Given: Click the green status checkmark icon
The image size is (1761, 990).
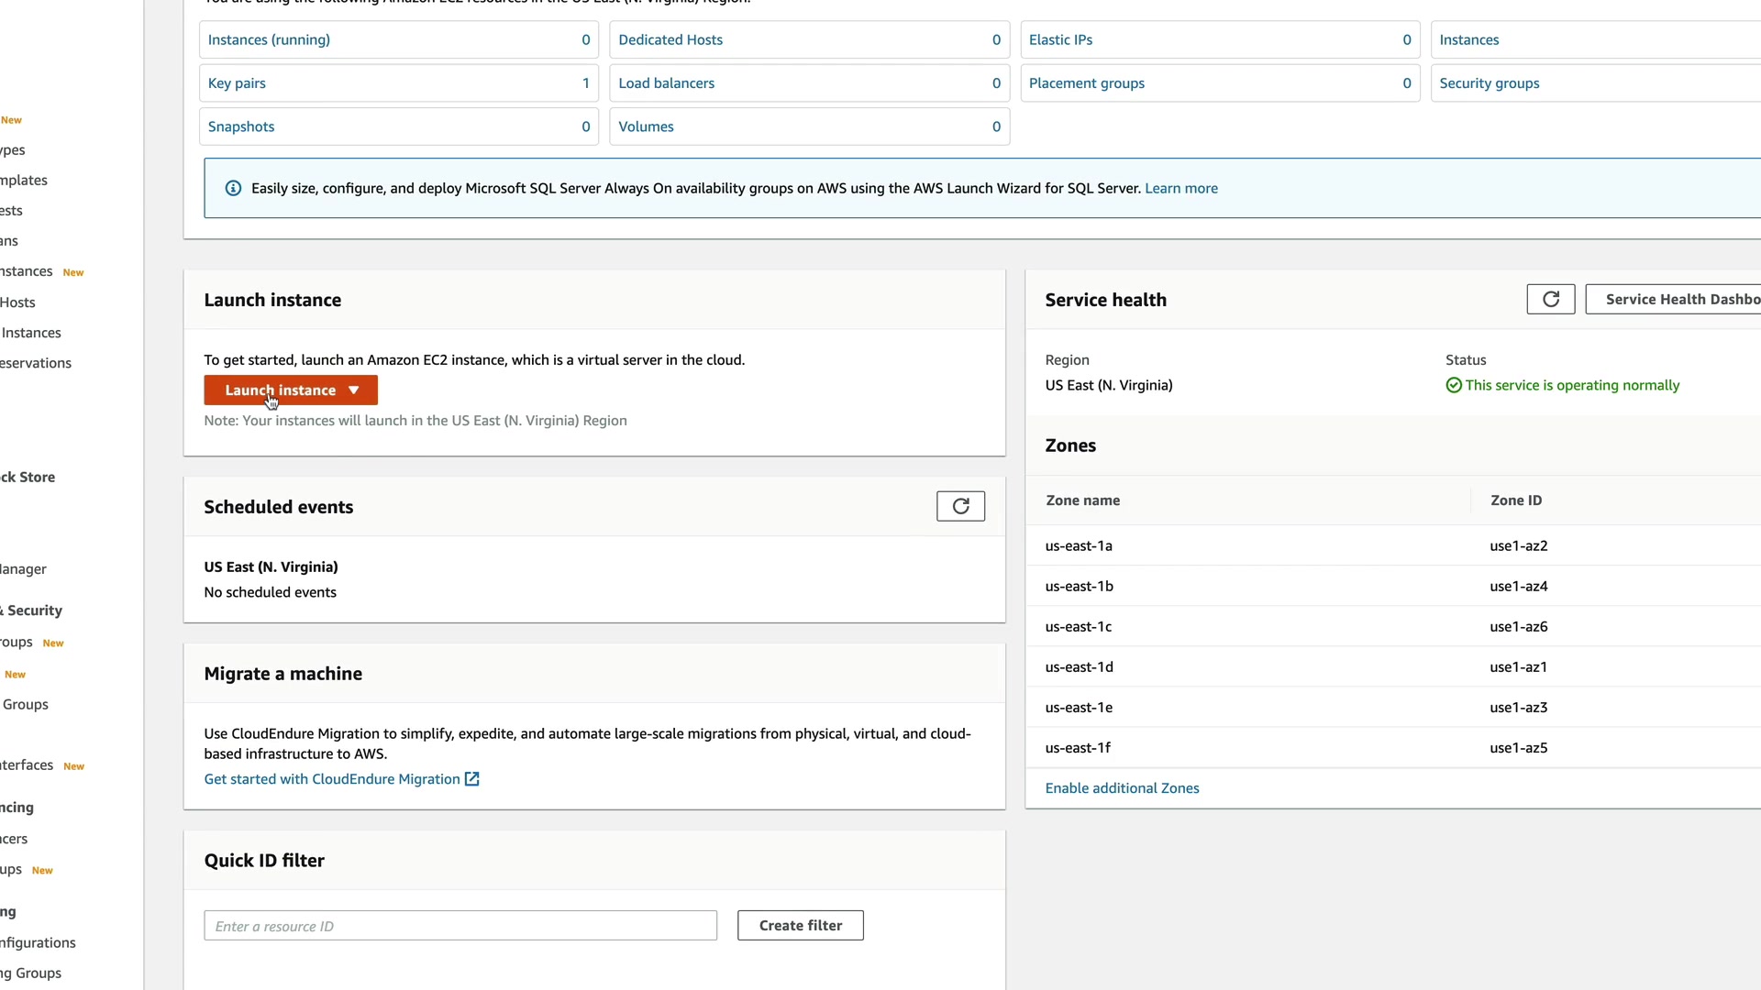Looking at the screenshot, I should tap(1454, 386).
